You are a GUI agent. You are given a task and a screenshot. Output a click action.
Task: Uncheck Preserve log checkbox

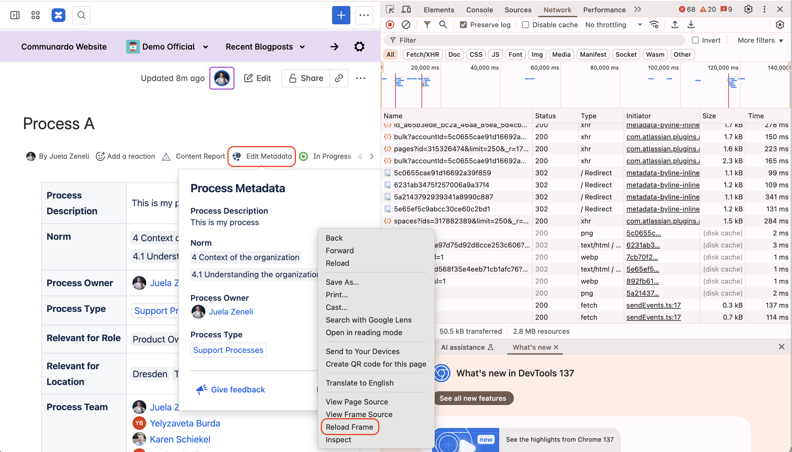tap(463, 25)
